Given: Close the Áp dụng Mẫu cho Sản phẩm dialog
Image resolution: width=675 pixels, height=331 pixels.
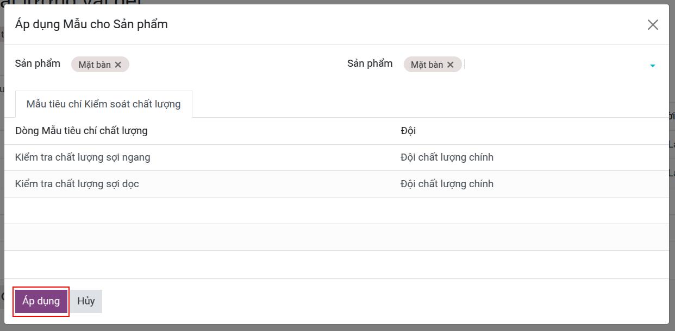Looking at the screenshot, I should (653, 25).
